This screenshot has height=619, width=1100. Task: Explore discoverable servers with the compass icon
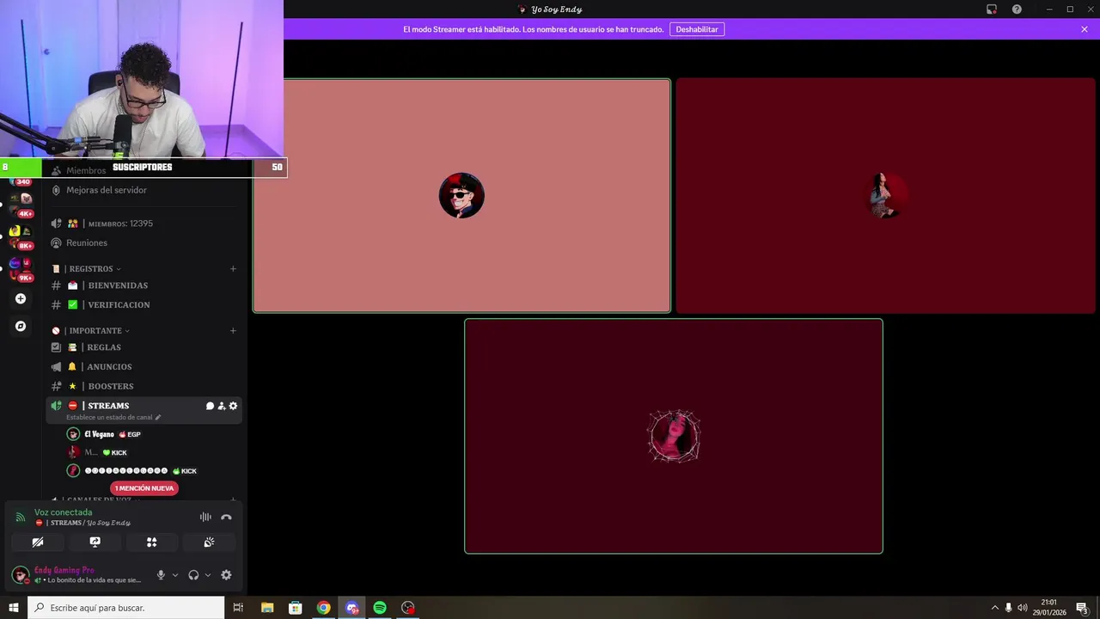(21, 327)
